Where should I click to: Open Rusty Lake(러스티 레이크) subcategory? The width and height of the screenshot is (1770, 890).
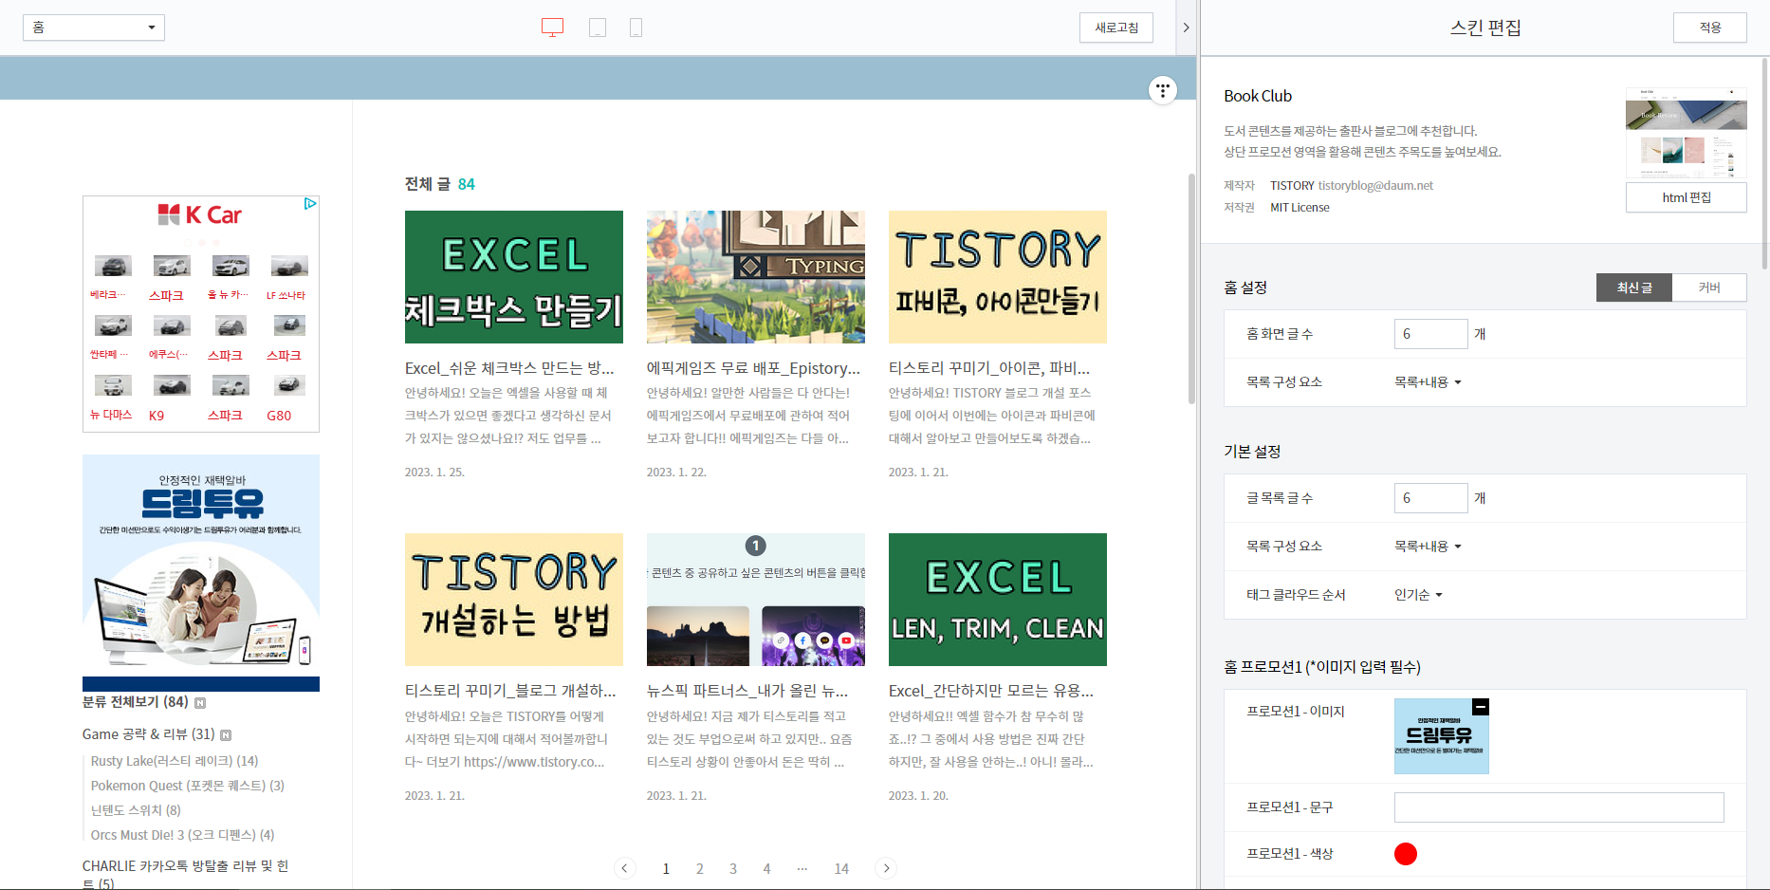[175, 761]
